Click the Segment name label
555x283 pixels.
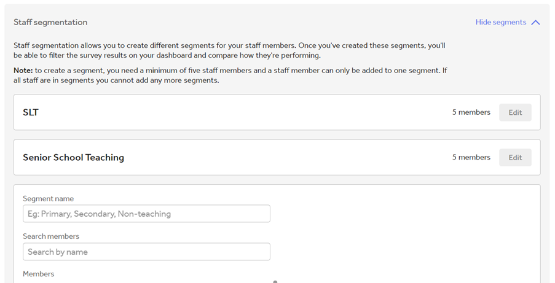48,199
